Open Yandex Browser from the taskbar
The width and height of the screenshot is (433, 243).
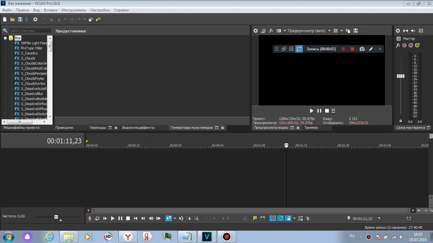click(x=128, y=237)
